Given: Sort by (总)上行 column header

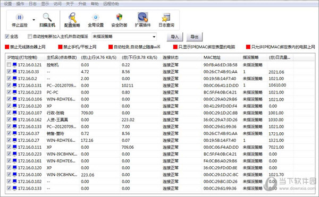Looking at the screenshot, I should pyautogui.click(x=99, y=57).
